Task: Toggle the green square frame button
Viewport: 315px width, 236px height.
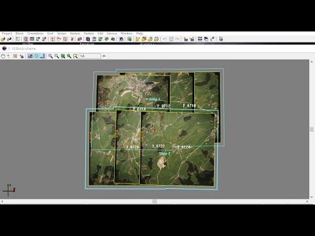Action: pyautogui.click(x=36, y=56)
